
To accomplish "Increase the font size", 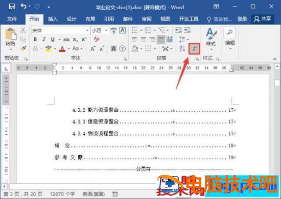I will tap(92, 48).
